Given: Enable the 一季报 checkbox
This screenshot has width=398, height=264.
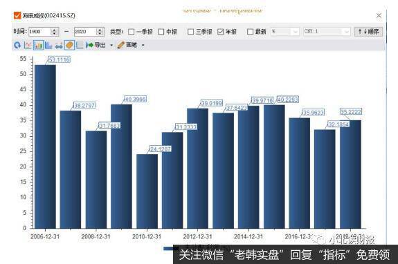Looking at the screenshot, I should (132, 32).
